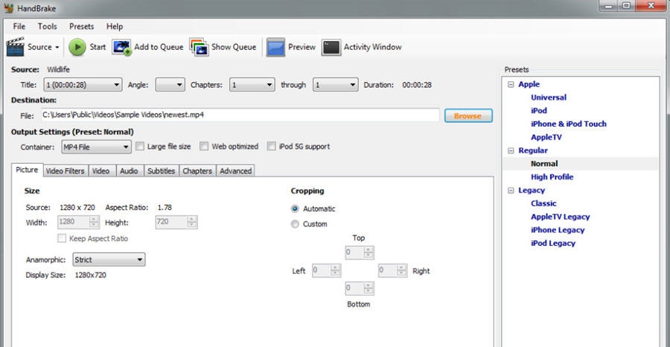Click the Top crop spinner
This screenshot has height=347, width=670.
pyautogui.click(x=360, y=252)
